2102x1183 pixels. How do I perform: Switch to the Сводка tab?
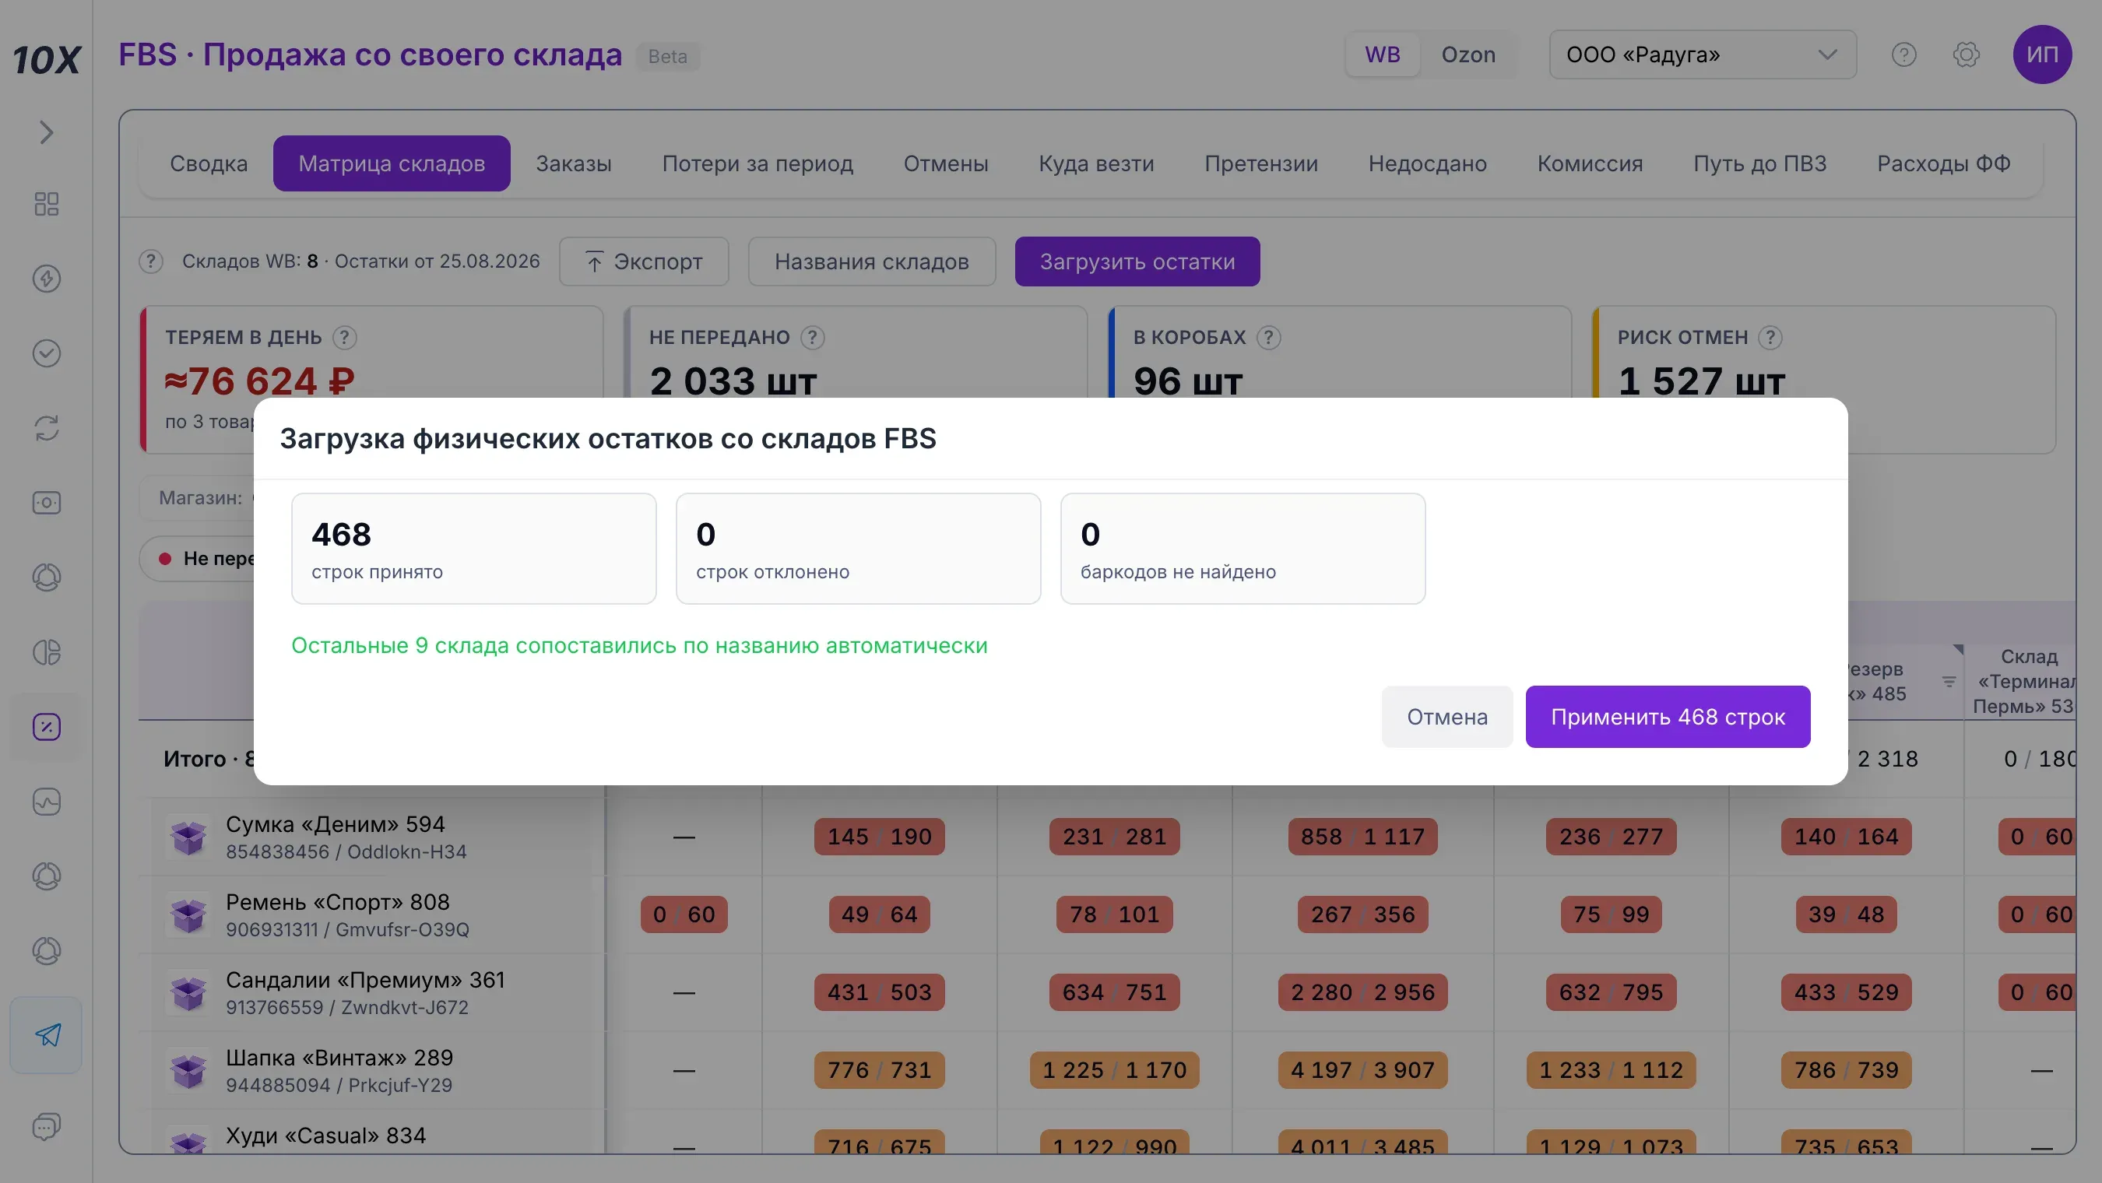point(209,163)
